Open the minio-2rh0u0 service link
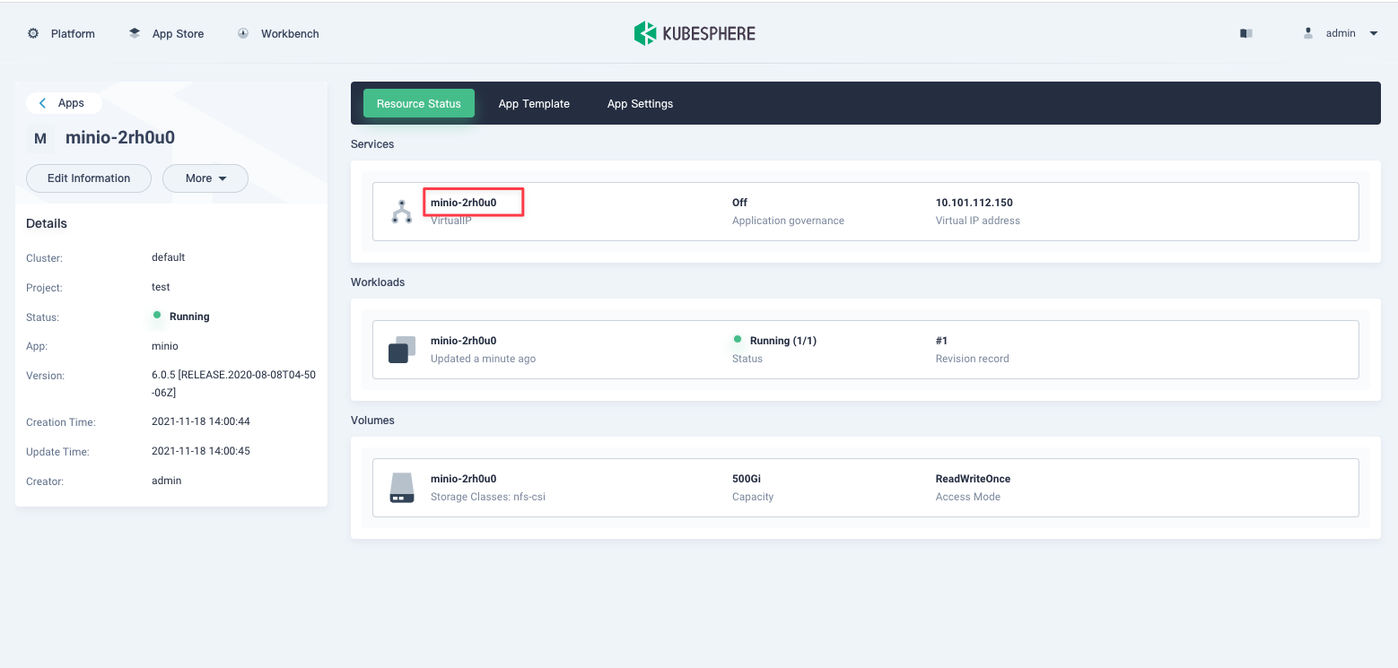The height and width of the screenshot is (668, 1398). pyautogui.click(x=463, y=203)
